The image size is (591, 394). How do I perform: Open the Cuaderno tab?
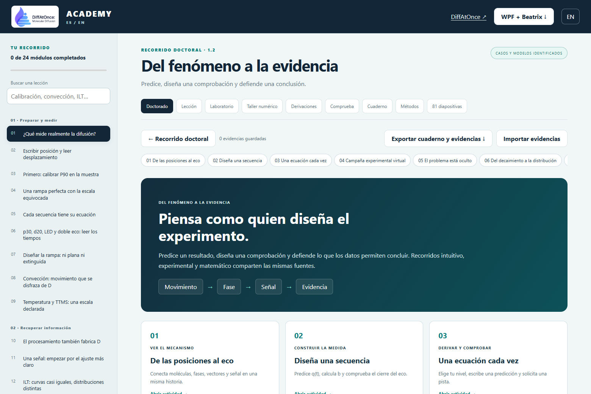[377, 106]
